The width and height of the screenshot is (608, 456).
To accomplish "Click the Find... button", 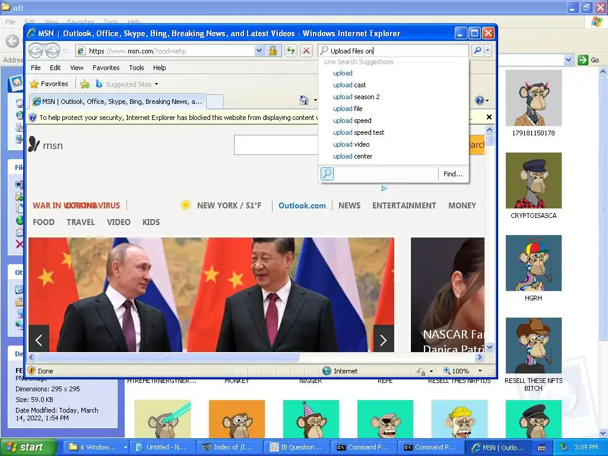I will click(452, 174).
